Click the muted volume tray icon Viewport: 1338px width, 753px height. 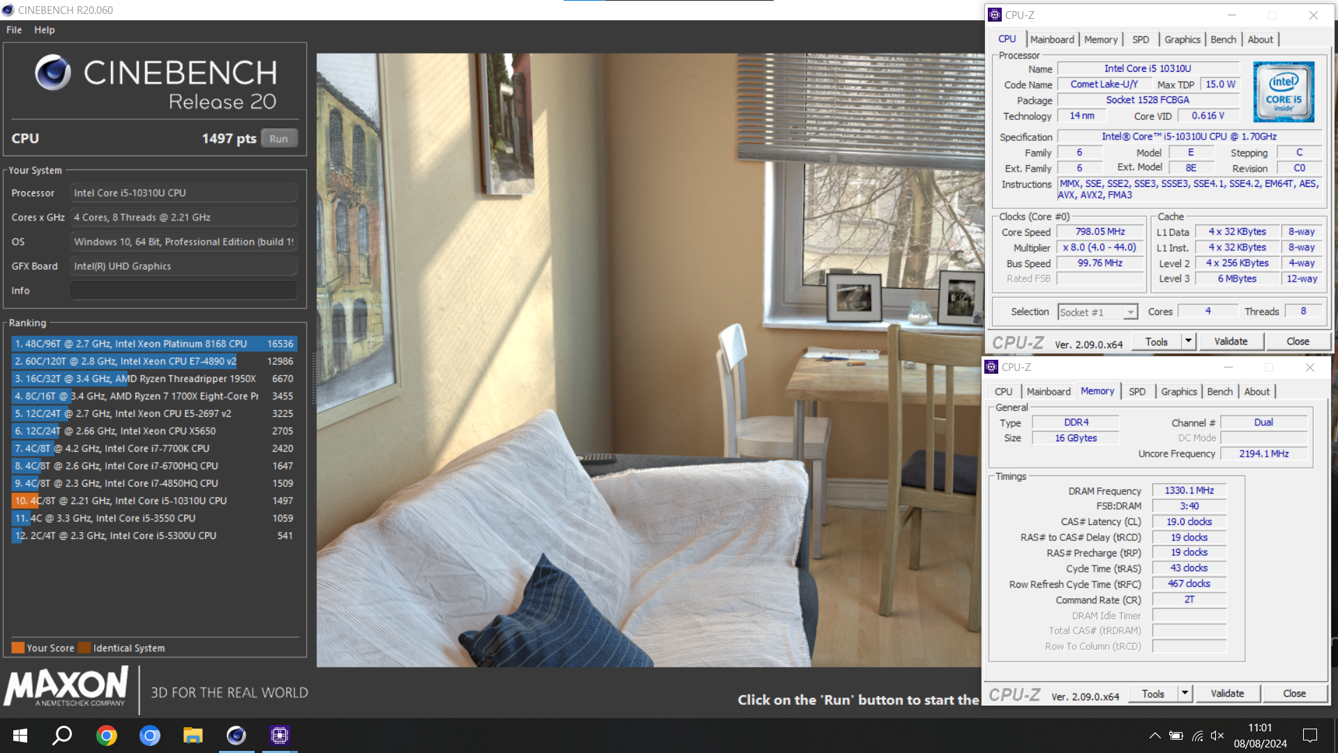tap(1217, 736)
